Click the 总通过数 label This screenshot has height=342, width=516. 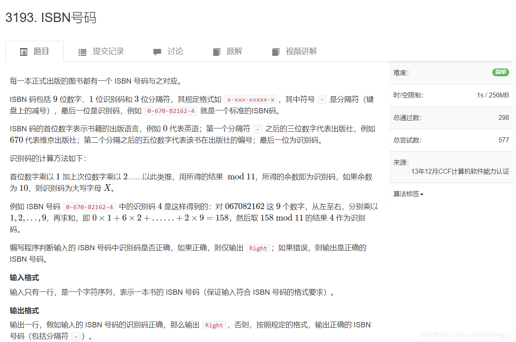(407, 118)
